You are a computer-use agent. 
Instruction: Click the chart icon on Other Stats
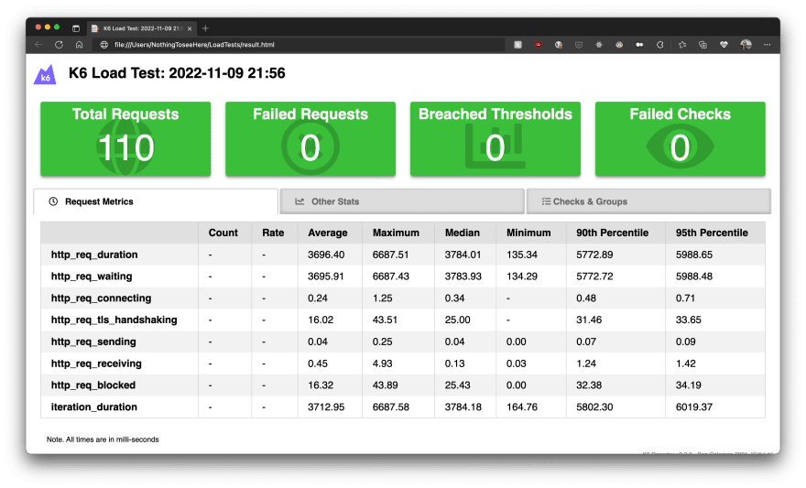pos(300,201)
